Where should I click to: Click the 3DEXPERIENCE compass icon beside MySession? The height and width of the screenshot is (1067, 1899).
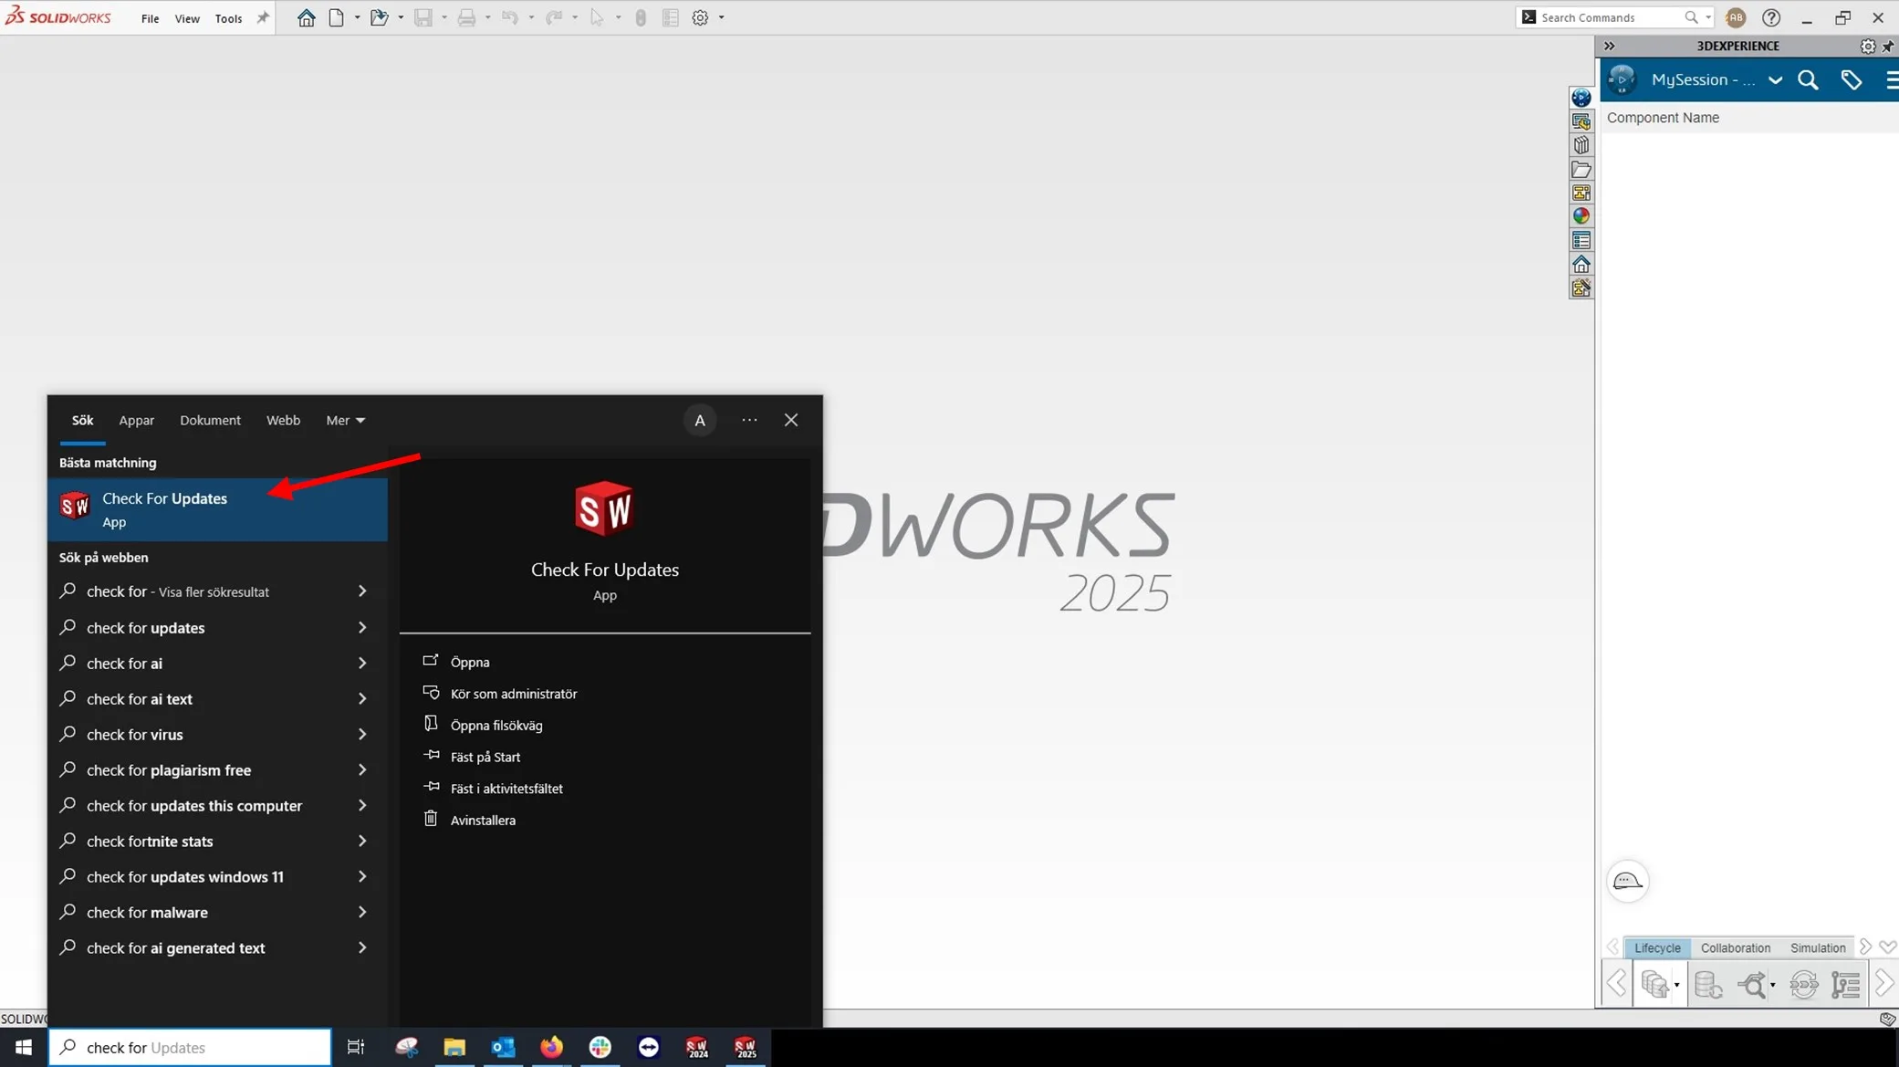(1622, 79)
